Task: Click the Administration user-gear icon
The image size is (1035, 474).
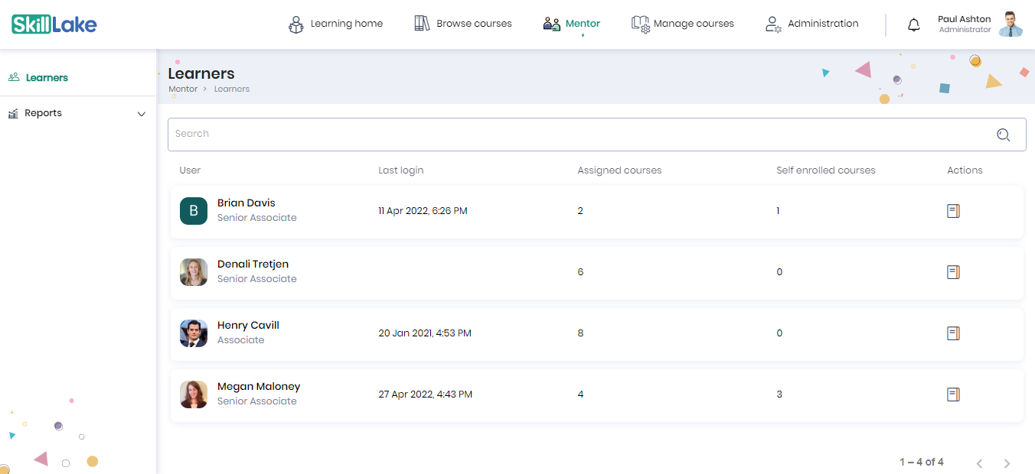Action: point(773,24)
